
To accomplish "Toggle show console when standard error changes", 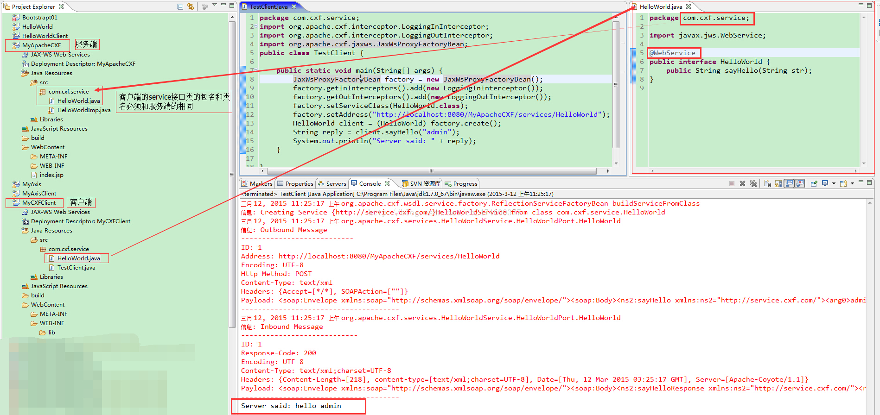I will (800, 184).
